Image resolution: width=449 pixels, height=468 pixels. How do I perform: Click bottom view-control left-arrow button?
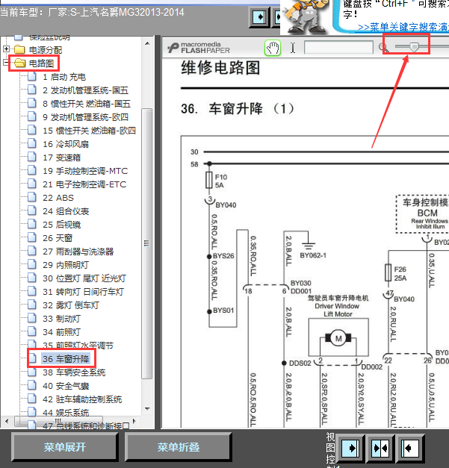pyautogui.click(x=409, y=448)
